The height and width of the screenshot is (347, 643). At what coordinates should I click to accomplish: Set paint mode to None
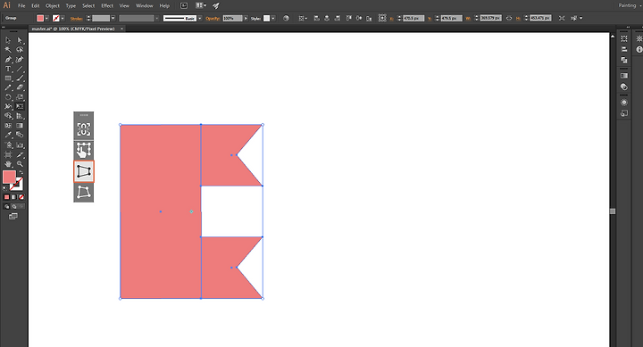click(x=21, y=197)
